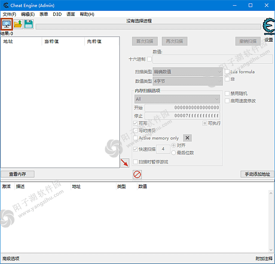Click address list scrollbar up arrow
The height and width of the screenshot is (264, 275).
click(271, 193)
